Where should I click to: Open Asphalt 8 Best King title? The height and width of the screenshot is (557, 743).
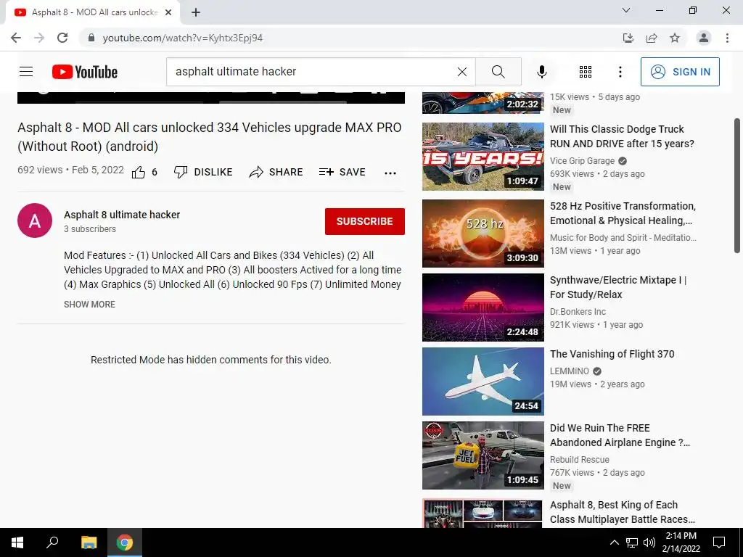[x=622, y=512]
